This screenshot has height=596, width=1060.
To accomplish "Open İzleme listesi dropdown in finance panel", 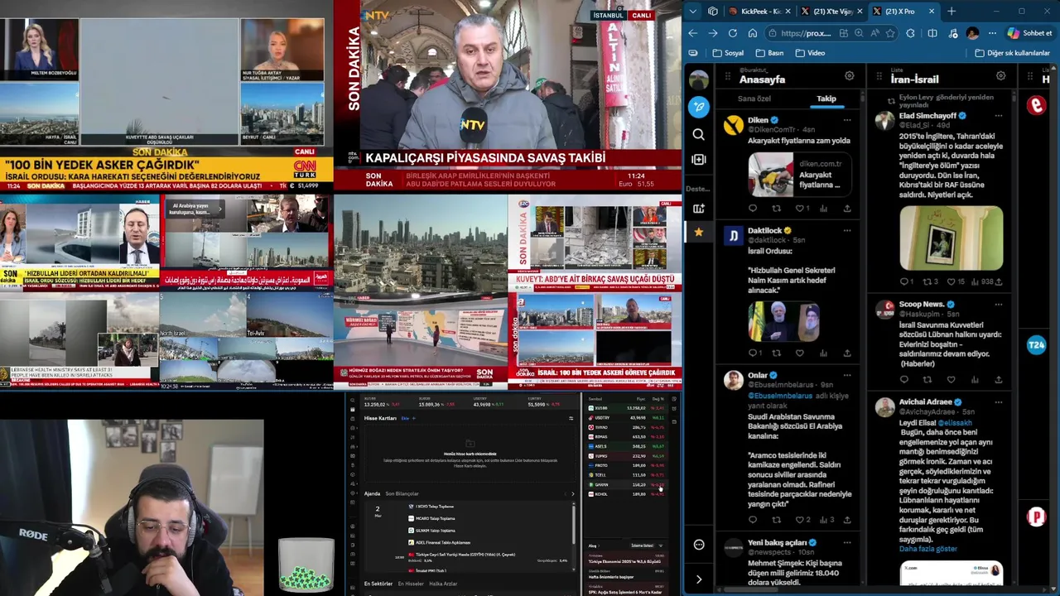I will (x=643, y=546).
